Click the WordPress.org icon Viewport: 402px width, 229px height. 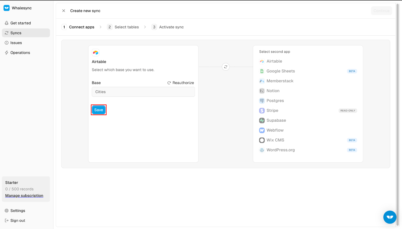pyautogui.click(x=262, y=150)
